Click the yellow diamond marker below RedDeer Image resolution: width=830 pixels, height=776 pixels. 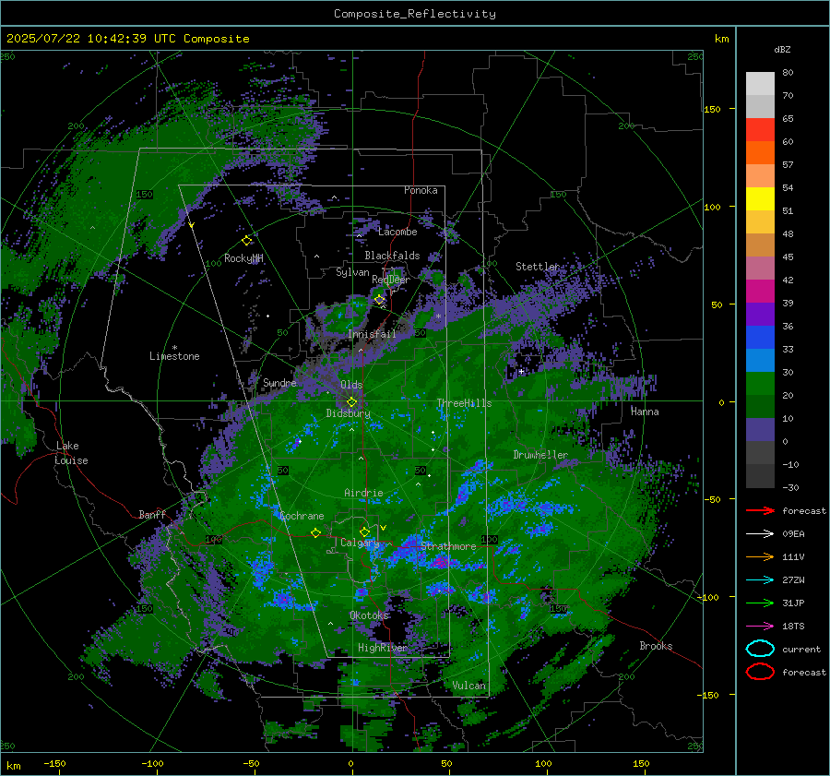[380, 300]
